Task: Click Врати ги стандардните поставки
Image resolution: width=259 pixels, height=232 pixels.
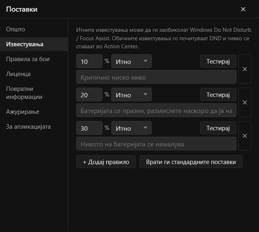Action: [x=191, y=162]
